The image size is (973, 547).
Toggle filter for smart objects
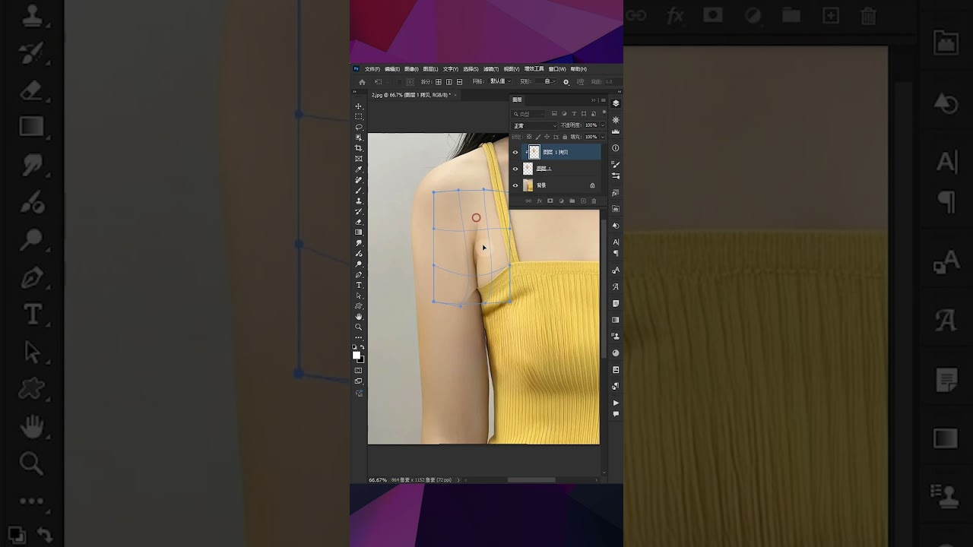[x=594, y=113]
